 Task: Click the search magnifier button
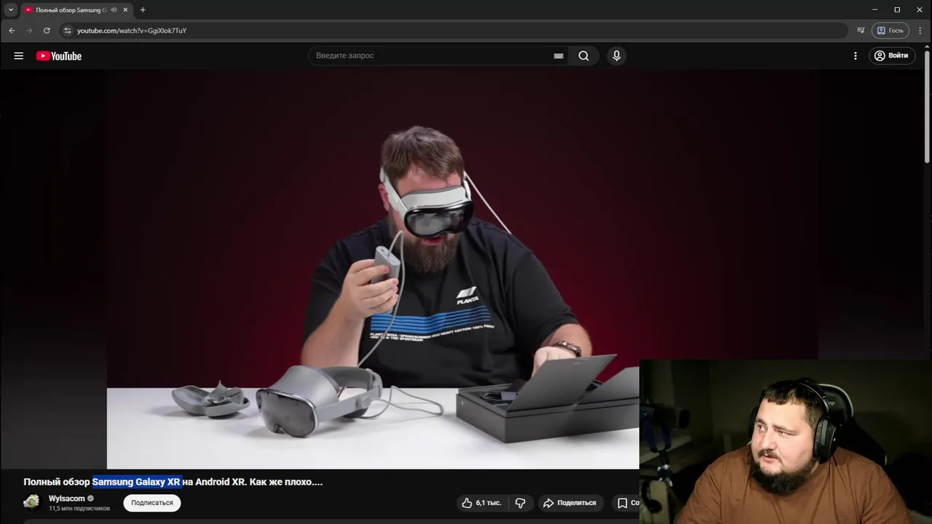[583, 56]
